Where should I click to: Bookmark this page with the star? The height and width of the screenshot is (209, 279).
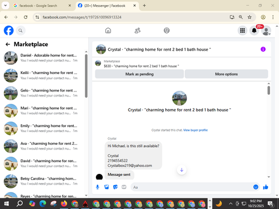coord(249,17)
